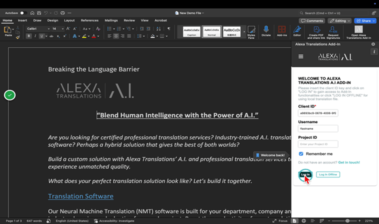379x224 pixels.
Task: Click Open Alexa Translations Add-in ribbon button
Action: (359, 33)
